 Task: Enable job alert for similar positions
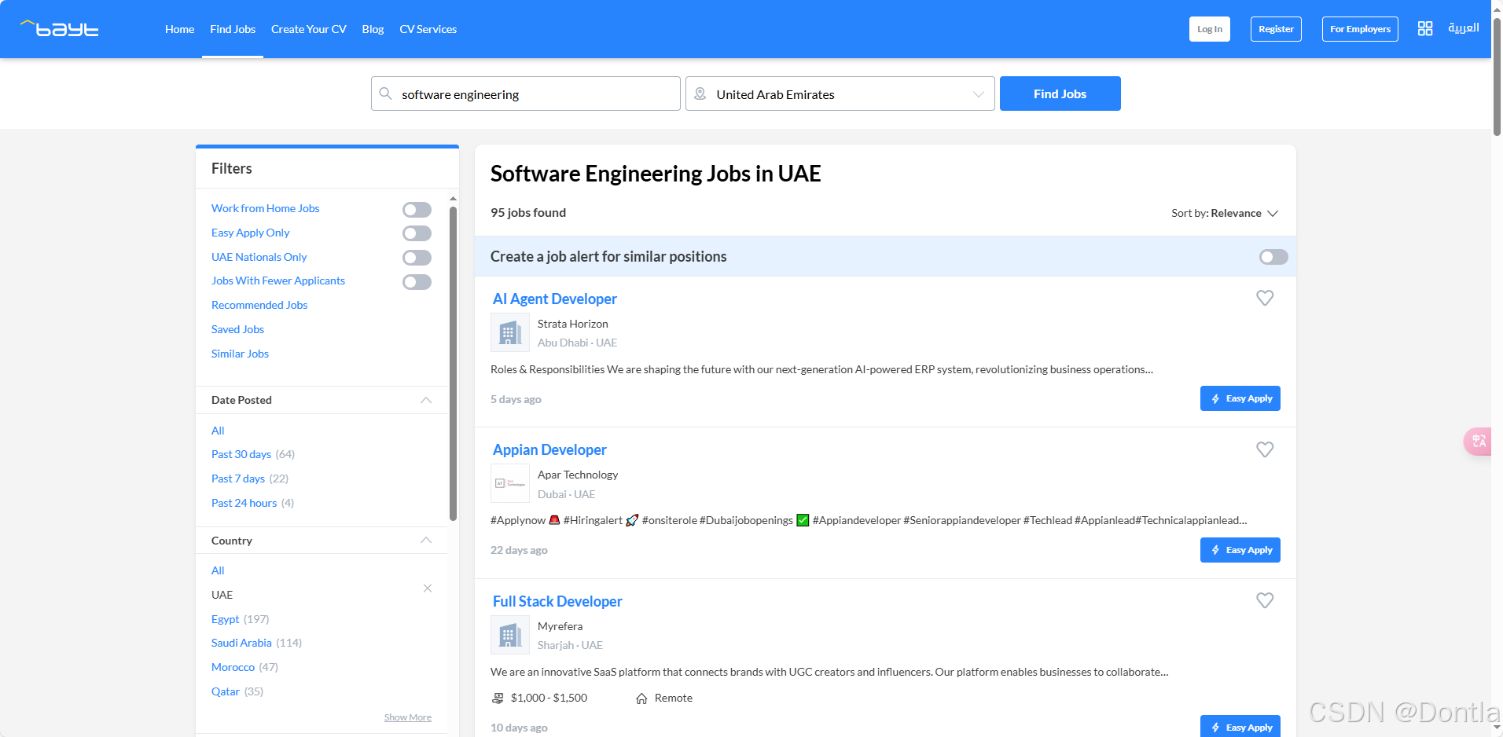(x=1273, y=257)
